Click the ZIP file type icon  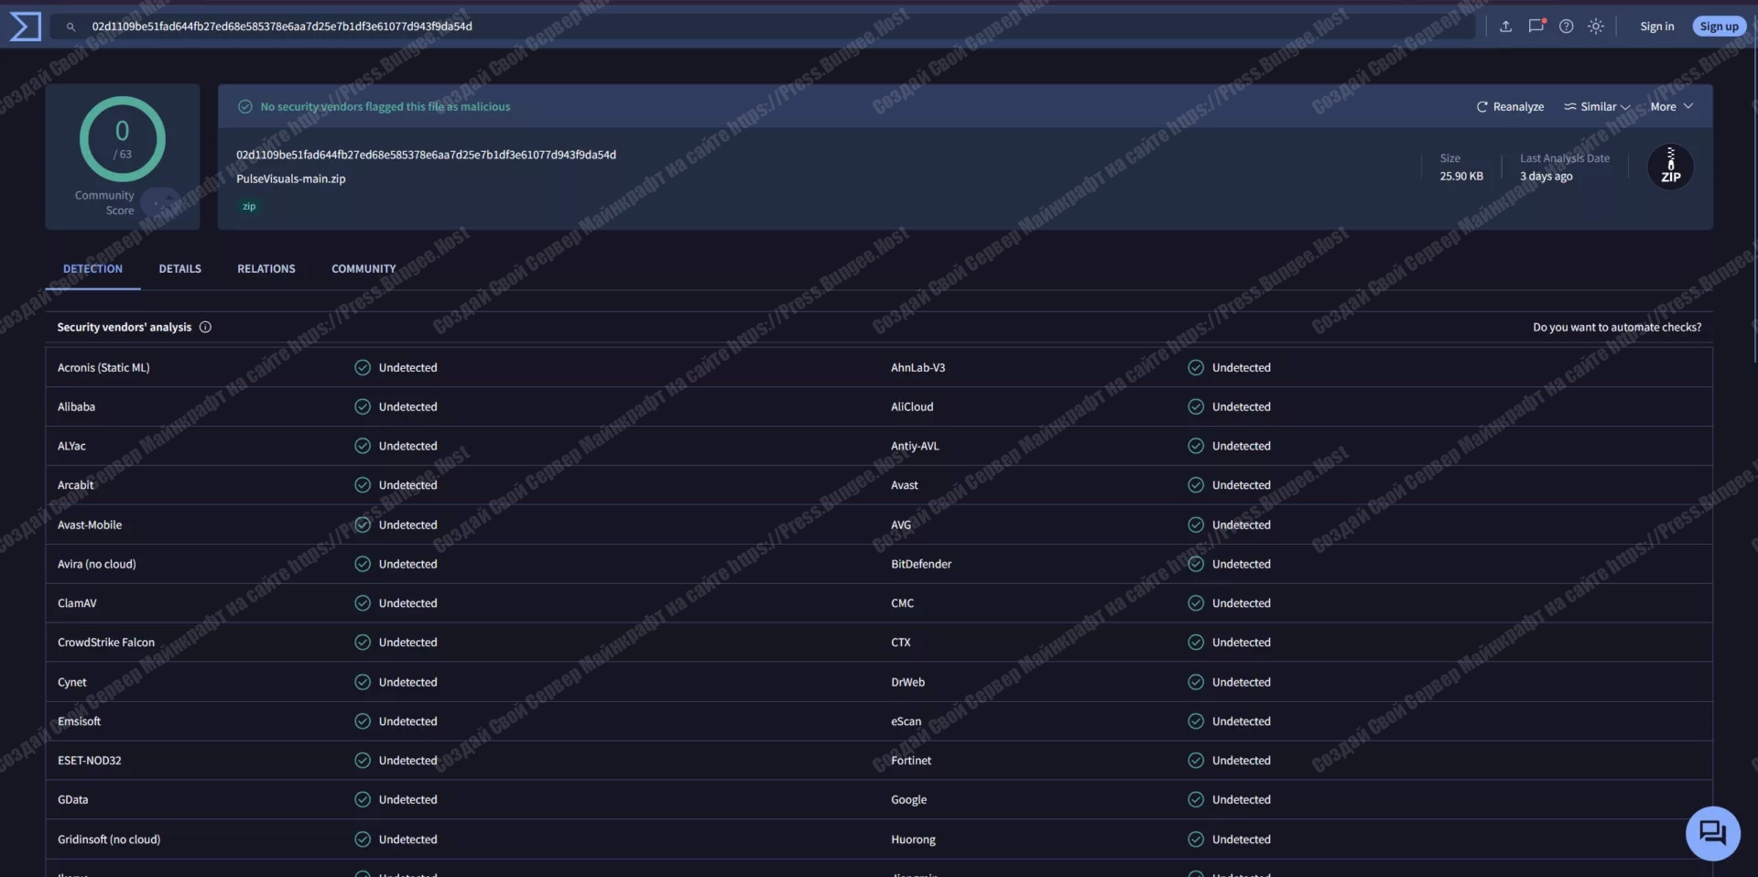(x=1670, y=167)
